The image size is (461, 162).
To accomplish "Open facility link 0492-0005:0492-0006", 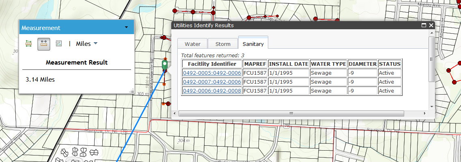I will pos(212,73).
